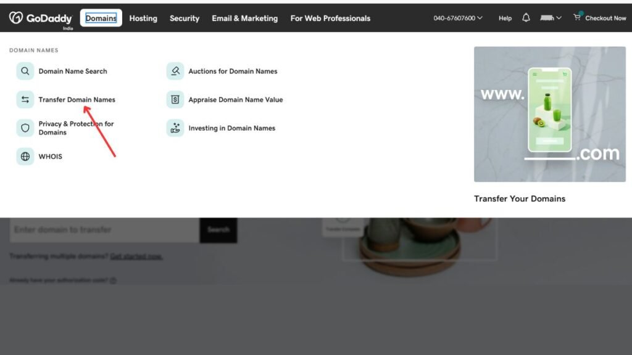This screenshot has height=355, width=632.
Task: Click the Enter domain to transfer field
Action: pos(104,230)
